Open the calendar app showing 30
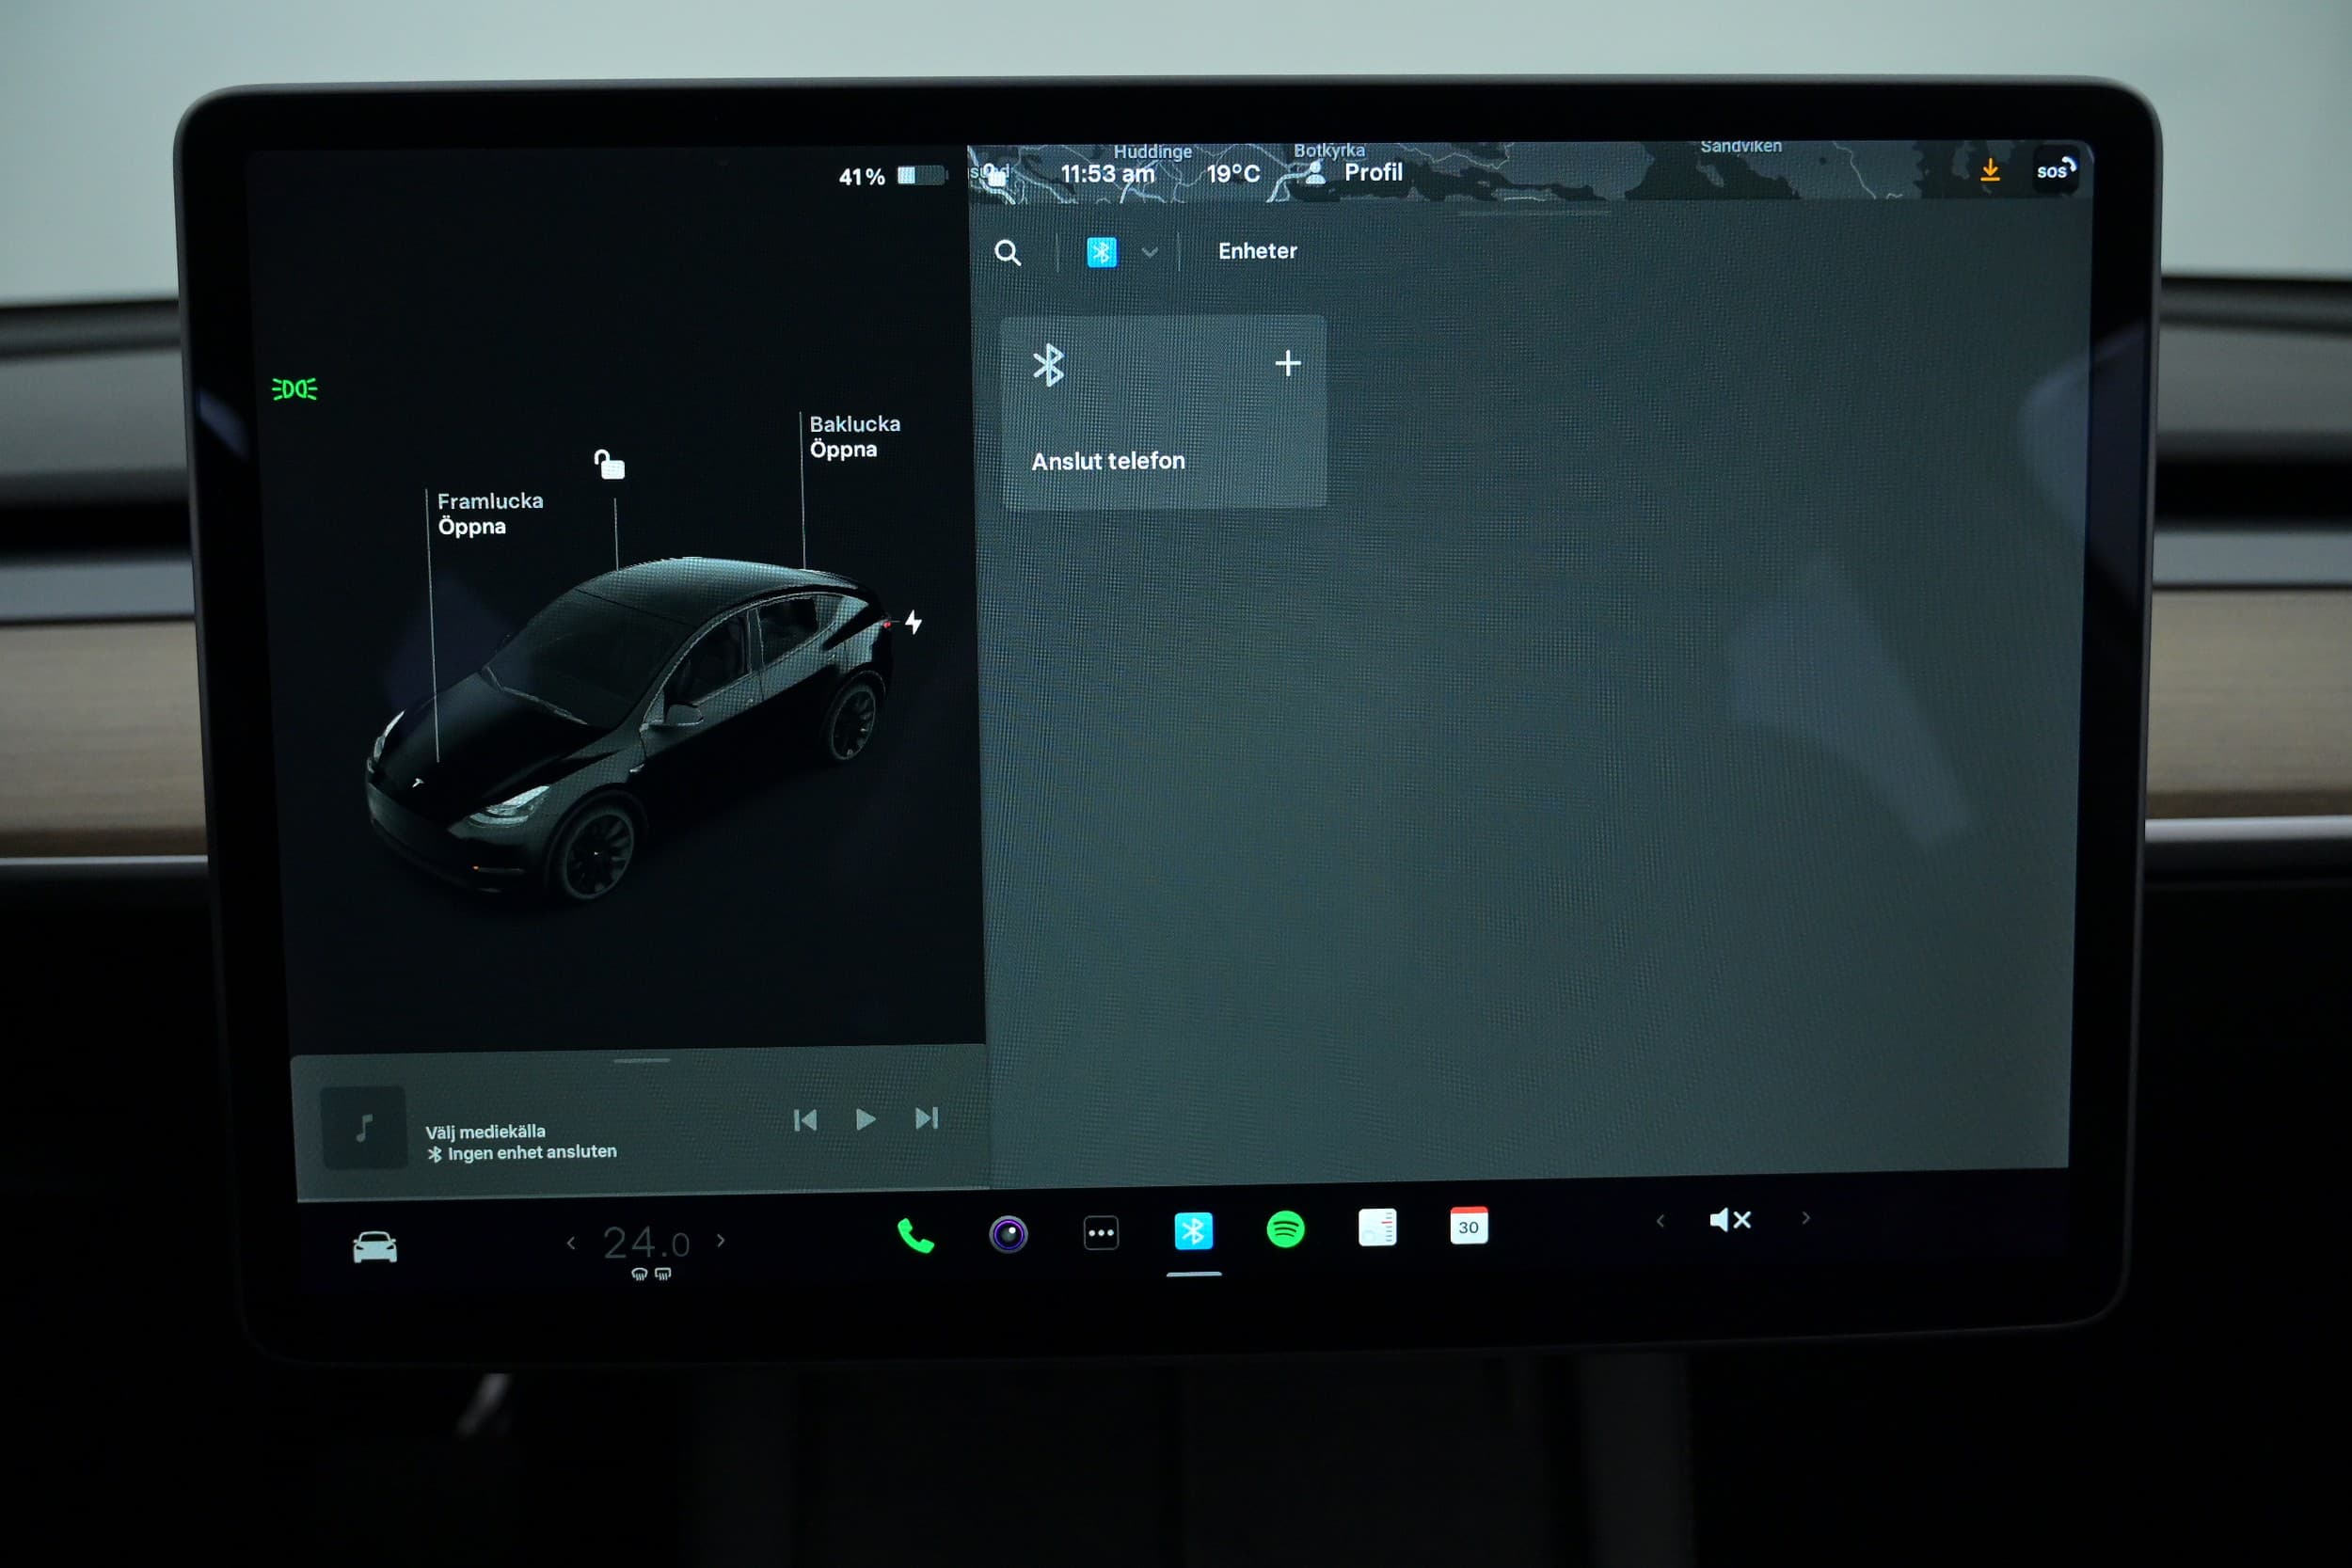The width and height of the screenshot is (2352, 1568). pos(1468,1226)
